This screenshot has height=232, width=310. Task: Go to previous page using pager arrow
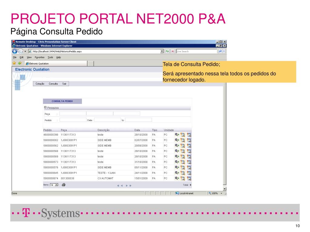tap(122, 186)
